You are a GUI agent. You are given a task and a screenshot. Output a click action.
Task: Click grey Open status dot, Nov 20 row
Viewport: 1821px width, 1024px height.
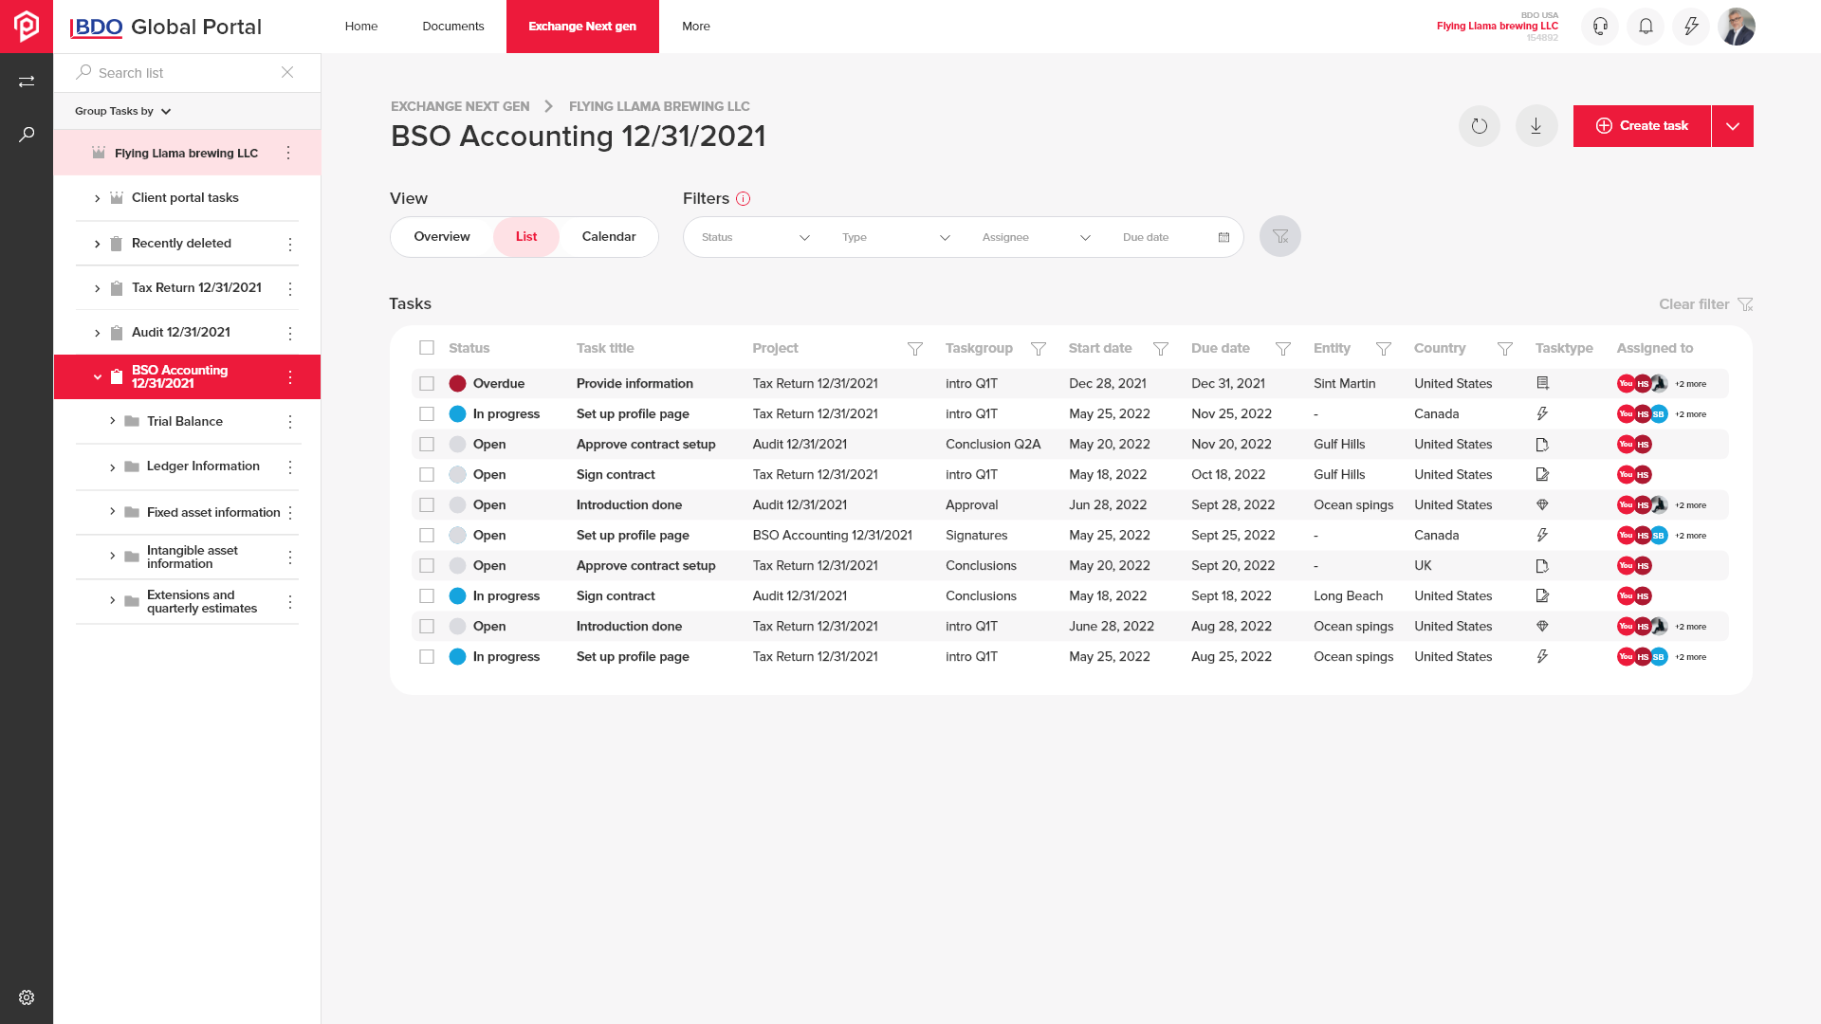(457, 445)
